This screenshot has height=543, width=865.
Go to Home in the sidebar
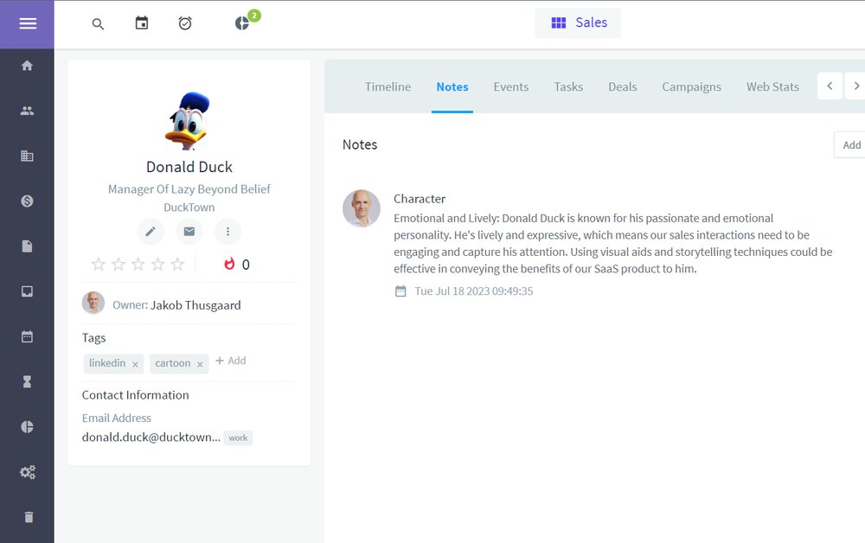tap(27, 66)
